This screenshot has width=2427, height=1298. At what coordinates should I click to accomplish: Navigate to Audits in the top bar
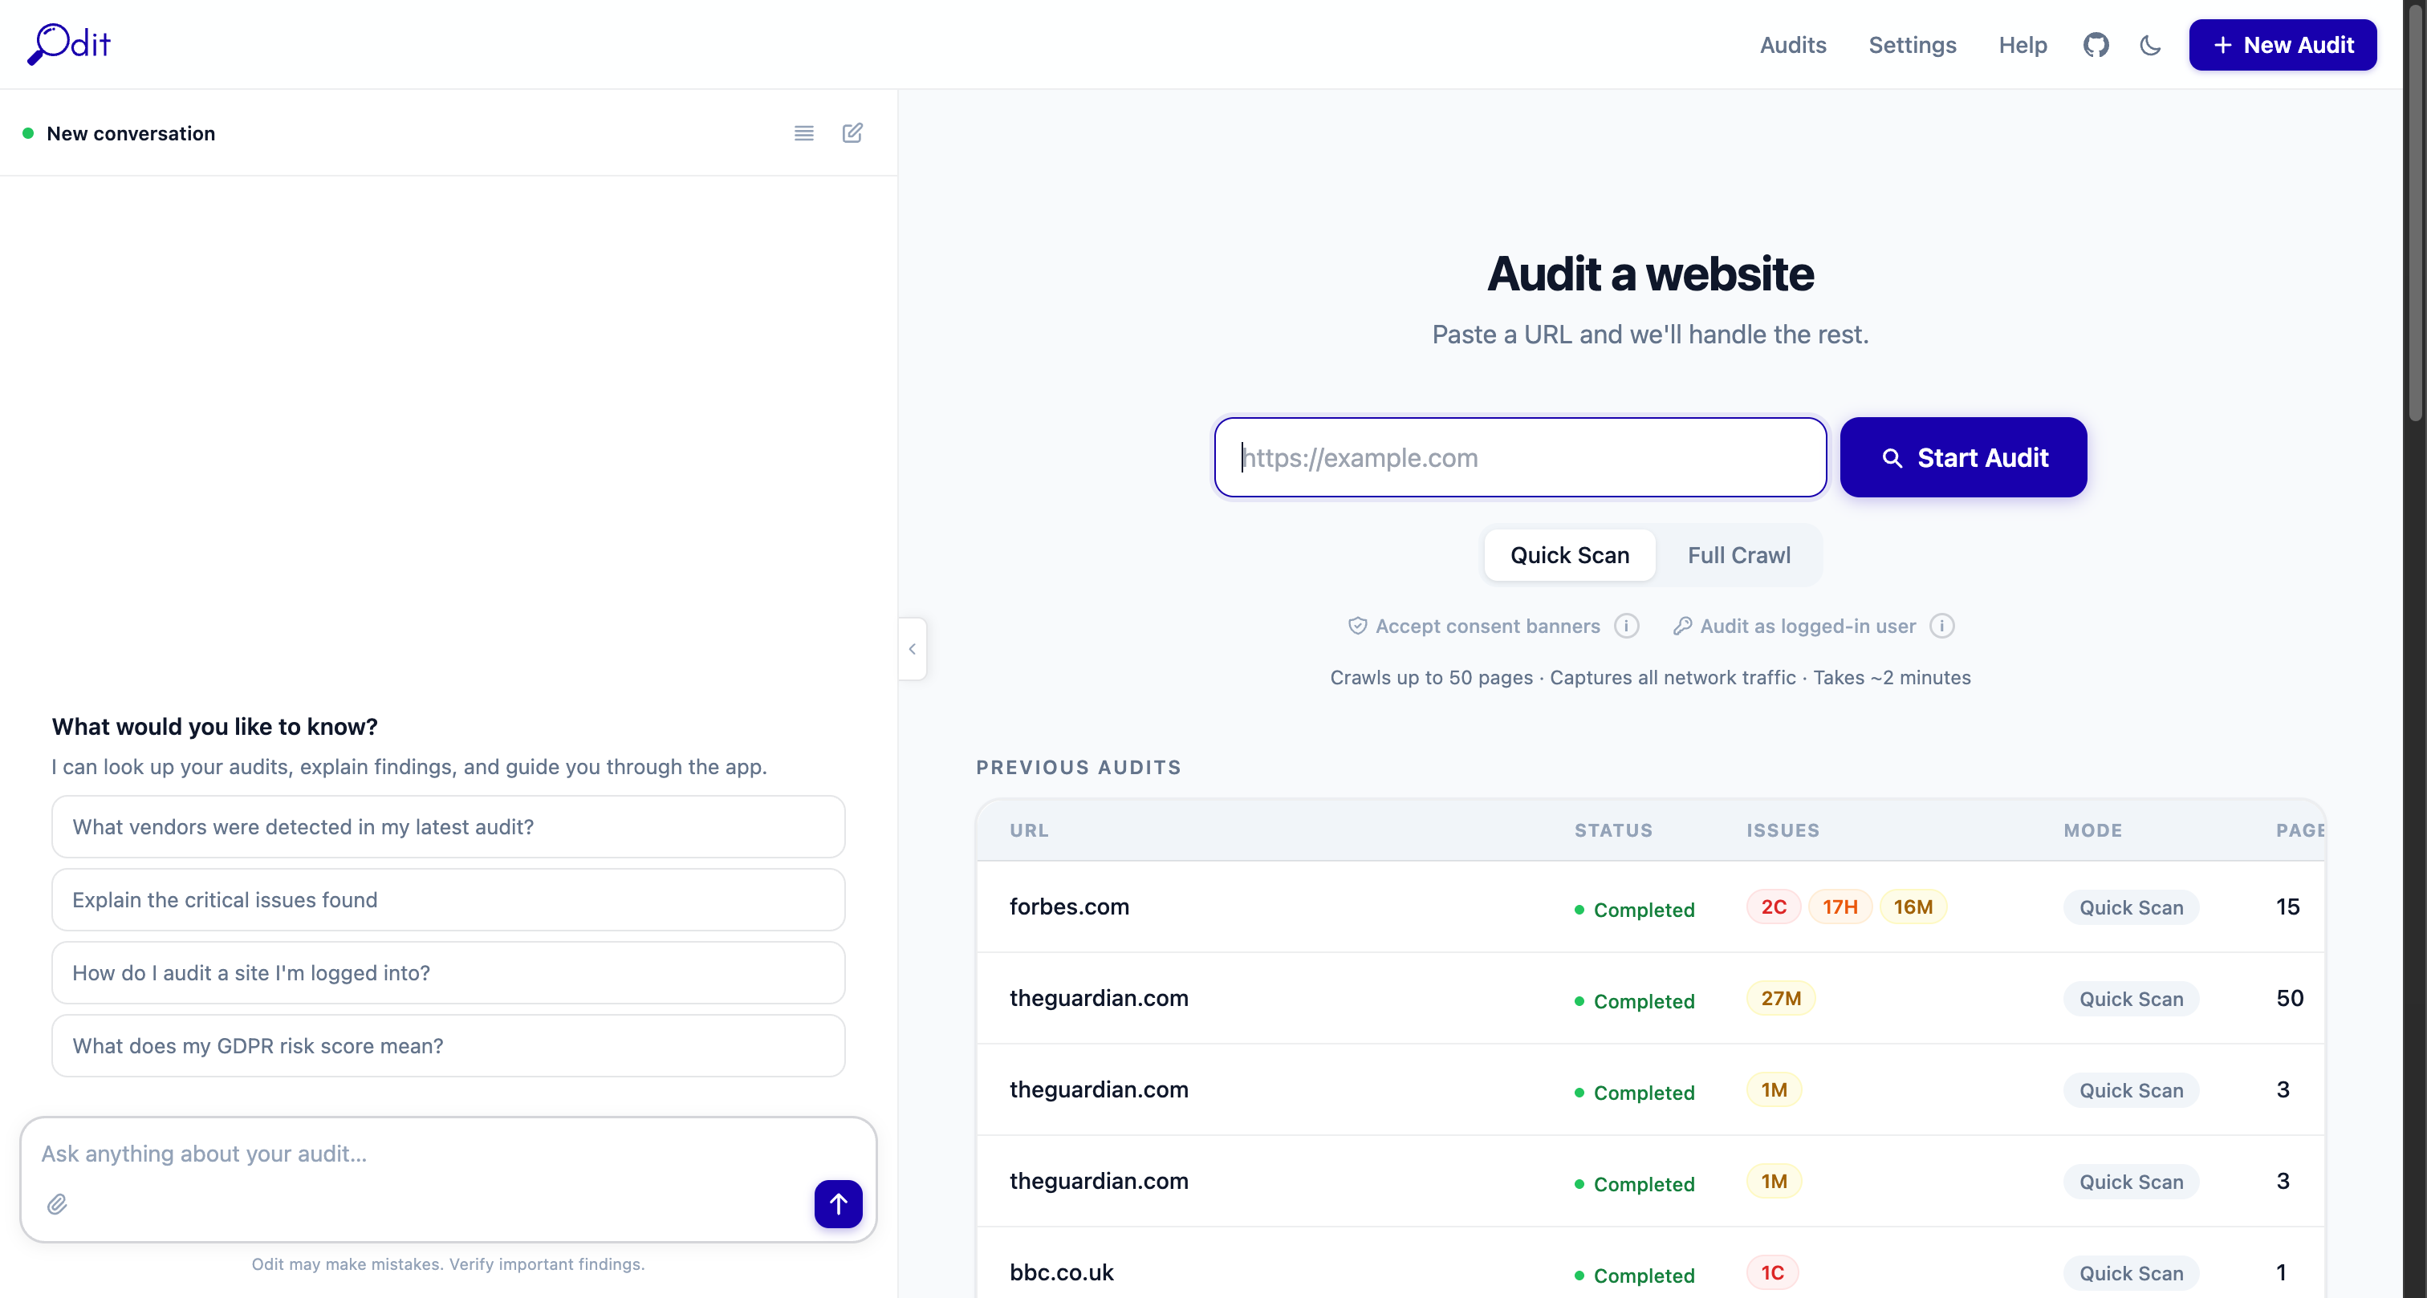pos(1793,44)
